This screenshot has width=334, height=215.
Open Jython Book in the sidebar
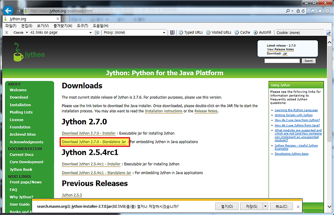21,170
